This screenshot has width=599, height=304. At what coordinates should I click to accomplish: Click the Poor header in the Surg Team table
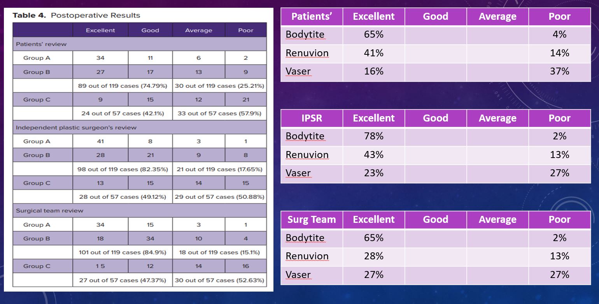[559, 220]
